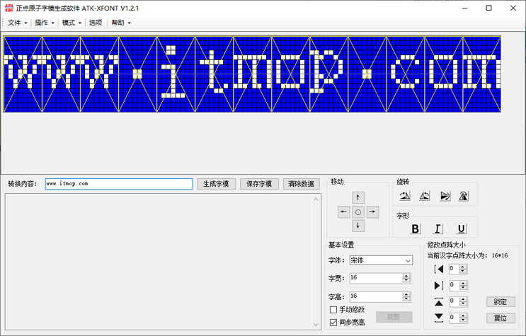Open the 文件 menu
Viewport: 526px width, 336px height.
pyautogui.click(x=18, y=23)
